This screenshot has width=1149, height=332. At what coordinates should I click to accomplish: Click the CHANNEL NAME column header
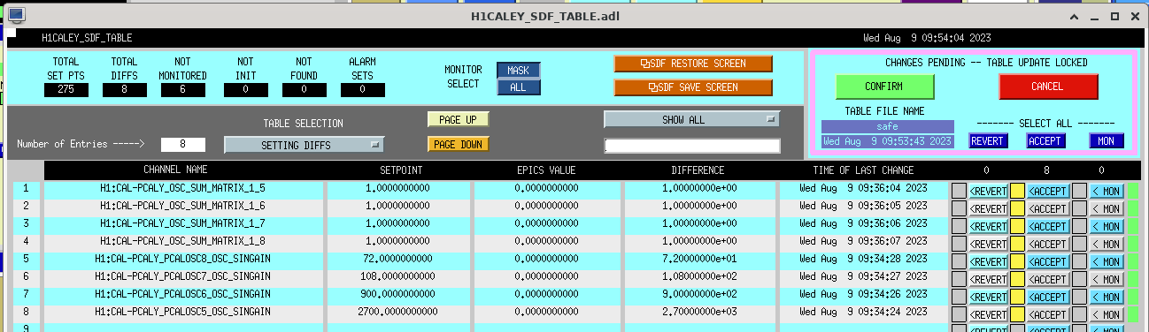coord(176,170)
